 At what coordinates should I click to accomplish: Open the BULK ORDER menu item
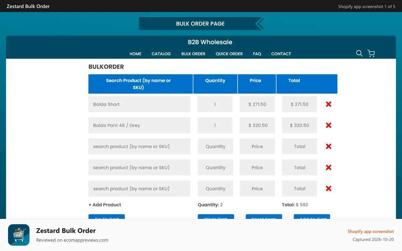point(193,54)
